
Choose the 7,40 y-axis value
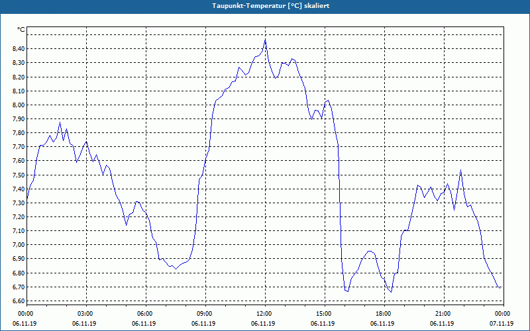click(19, 189)
